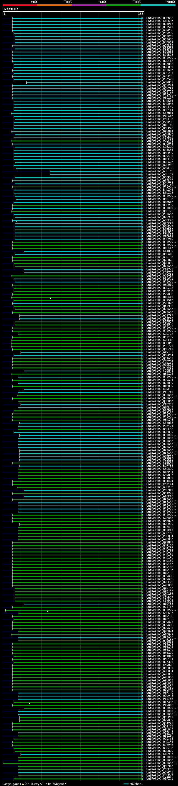Click the cyan ~100% identity legend segment
This screenshot has height=786, width=178.
click(158, 5)
